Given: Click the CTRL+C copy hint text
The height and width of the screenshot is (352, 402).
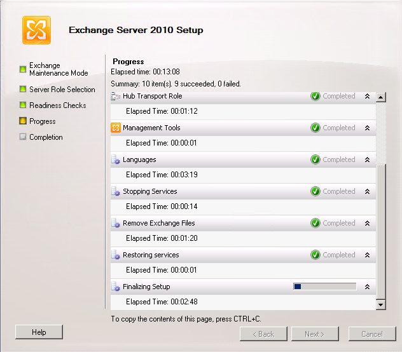Looking at the screenshot, I should pyautogui.click(x=186, y=319).
